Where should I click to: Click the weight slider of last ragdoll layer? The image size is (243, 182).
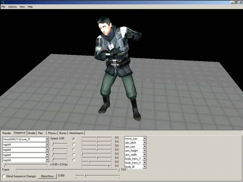pyautogui.click(x=60, y=160)
